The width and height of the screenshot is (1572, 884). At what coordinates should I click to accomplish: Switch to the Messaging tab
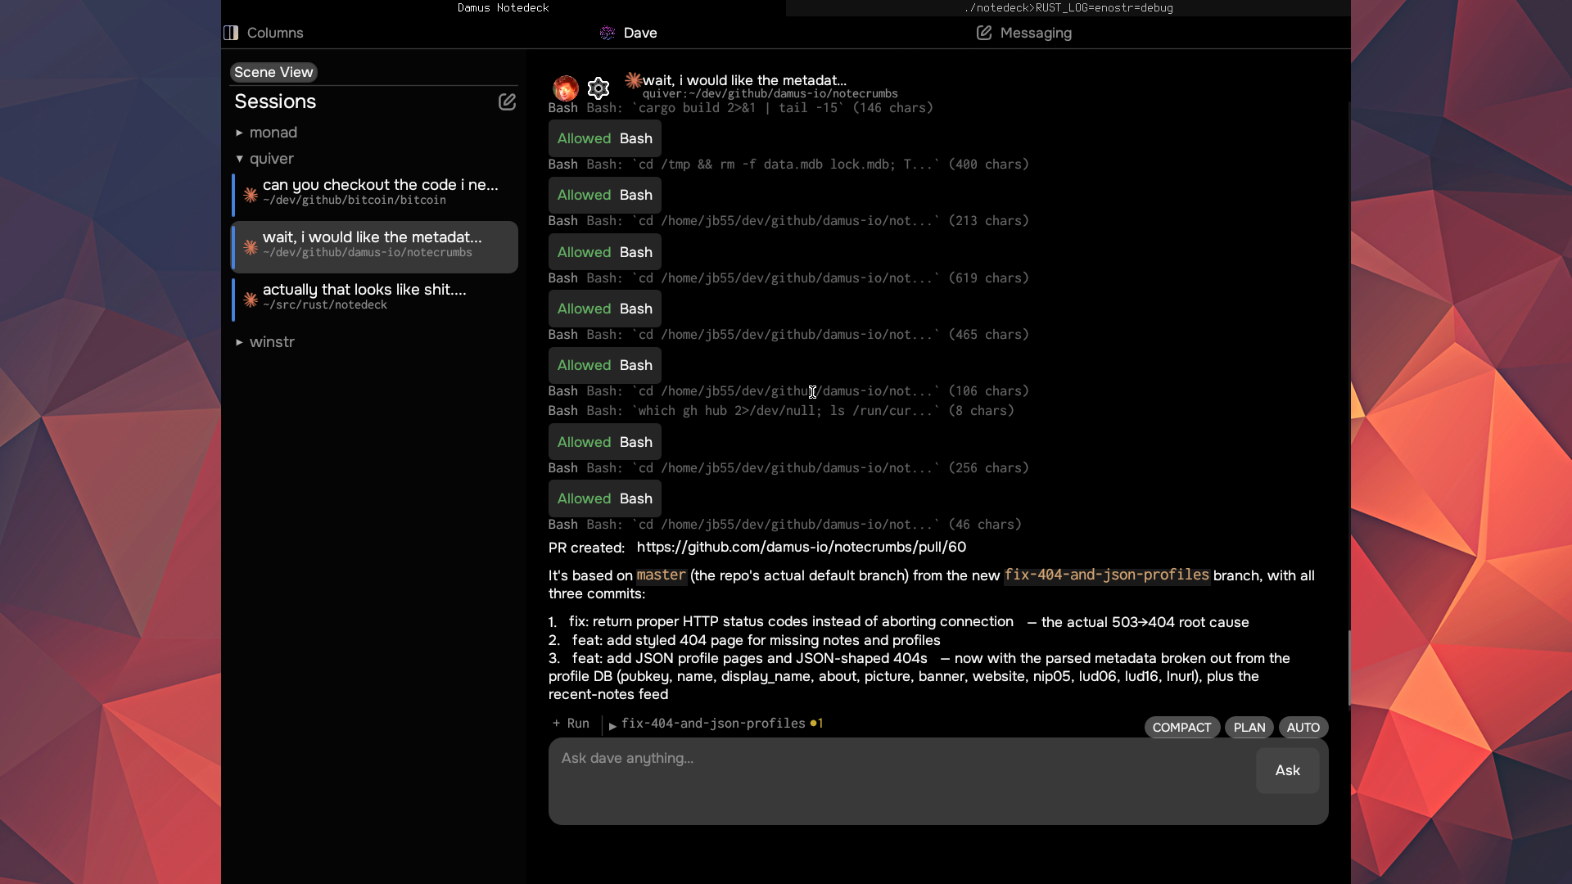[1024, 33]
